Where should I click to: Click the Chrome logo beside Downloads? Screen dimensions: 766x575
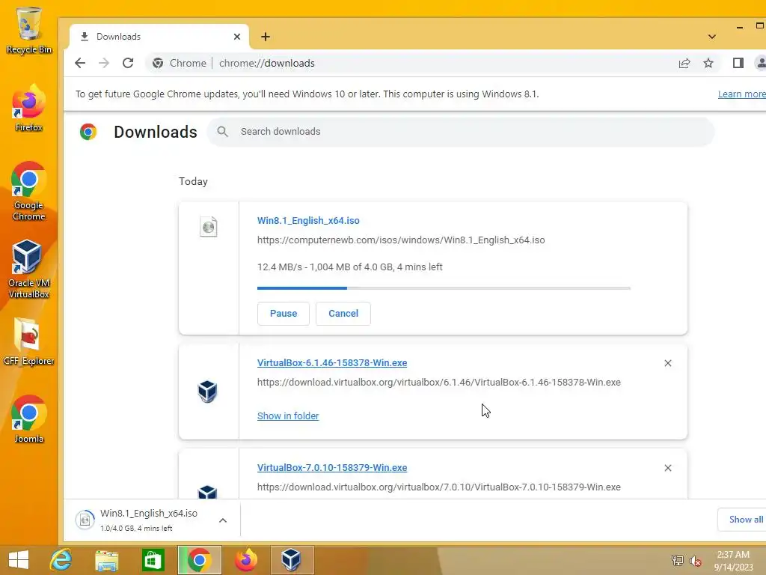tap(88, 132)
